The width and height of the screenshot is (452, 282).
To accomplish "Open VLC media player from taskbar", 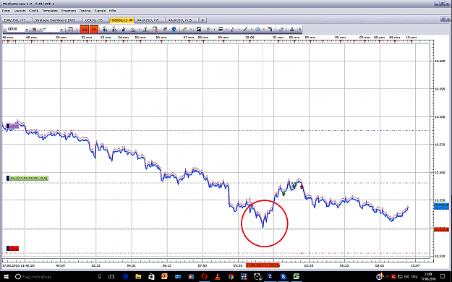I will [x=218, y=276].
